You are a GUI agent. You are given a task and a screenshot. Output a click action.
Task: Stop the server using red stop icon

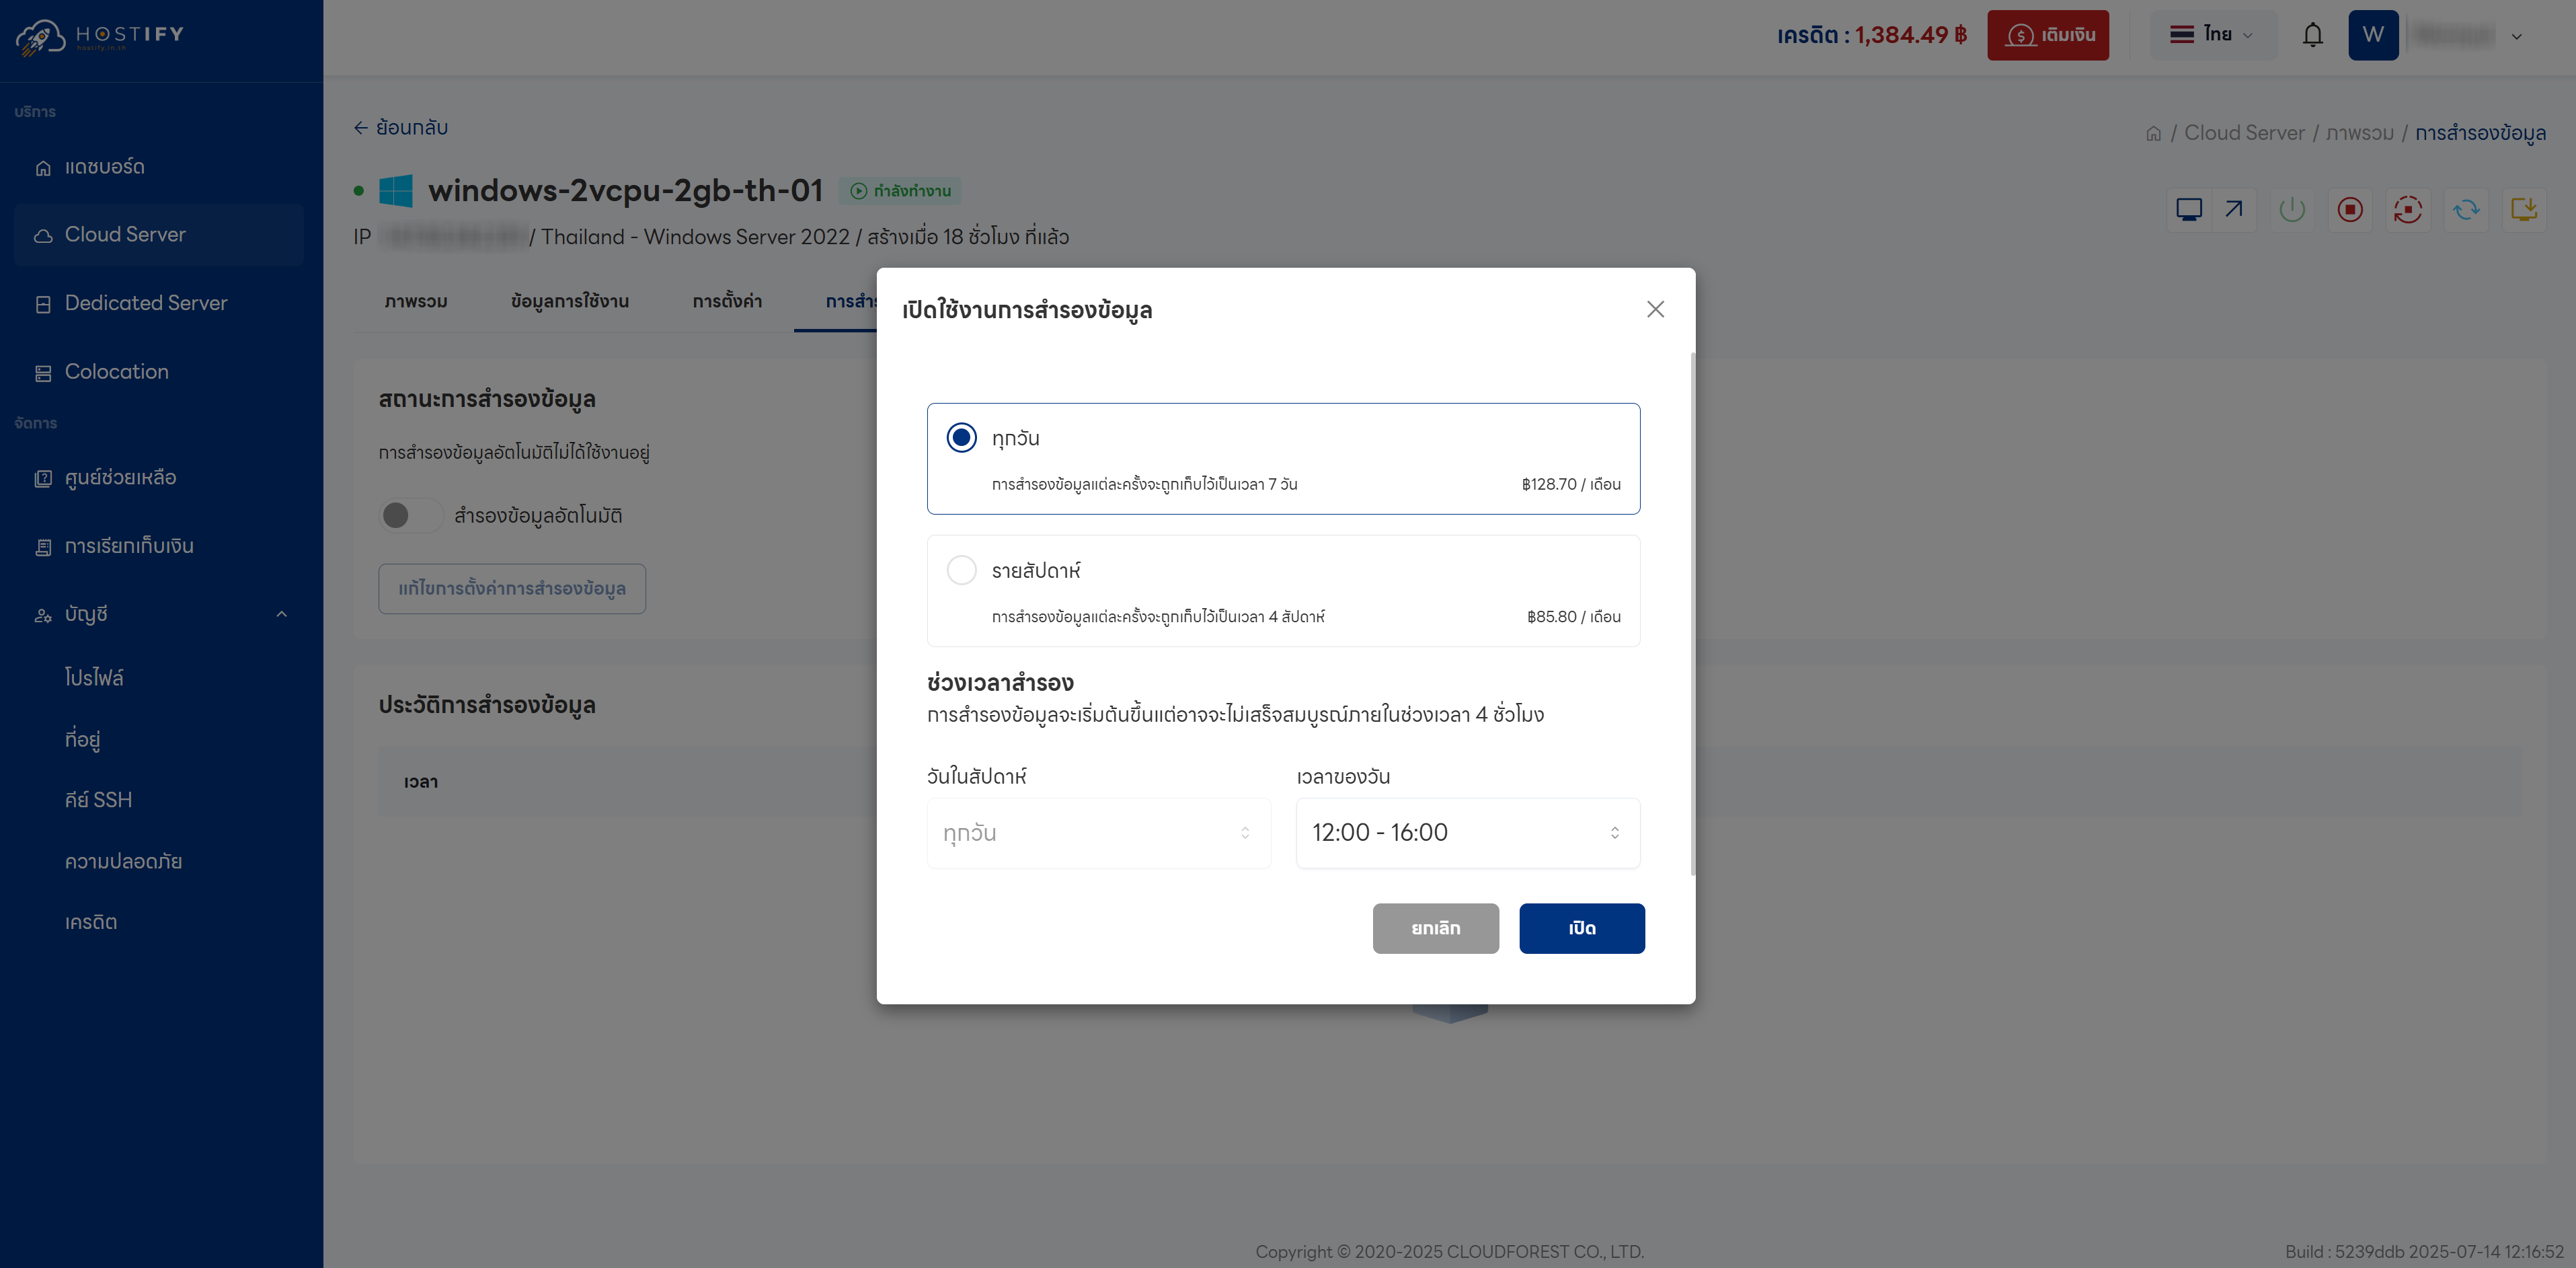[x=2351, y=209]
